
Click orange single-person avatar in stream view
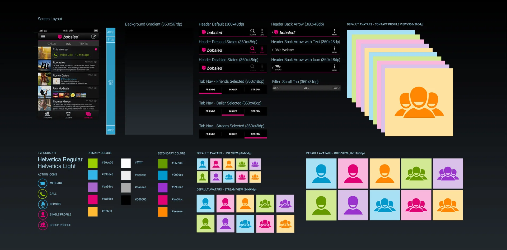(x=245, y=203)
